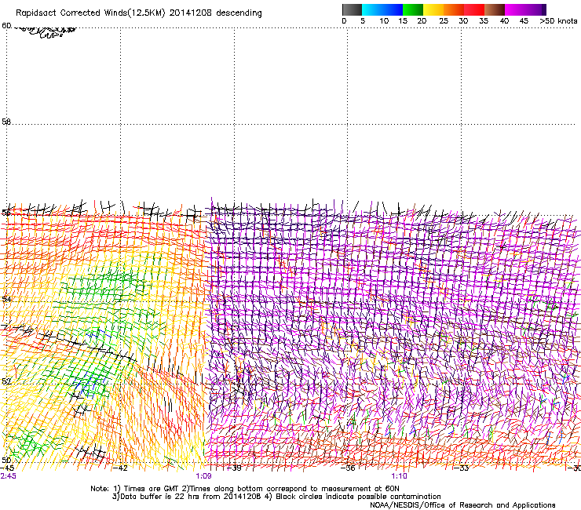Click the purple "1:10" swath time label
The width and height of the screenshot is (581, 510).
[399, 476]
